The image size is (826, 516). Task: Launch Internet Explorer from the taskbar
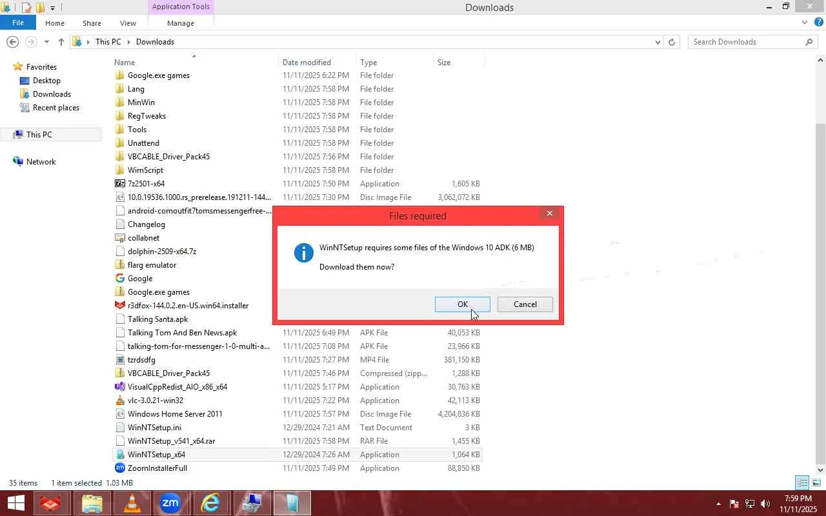[210, 504]
